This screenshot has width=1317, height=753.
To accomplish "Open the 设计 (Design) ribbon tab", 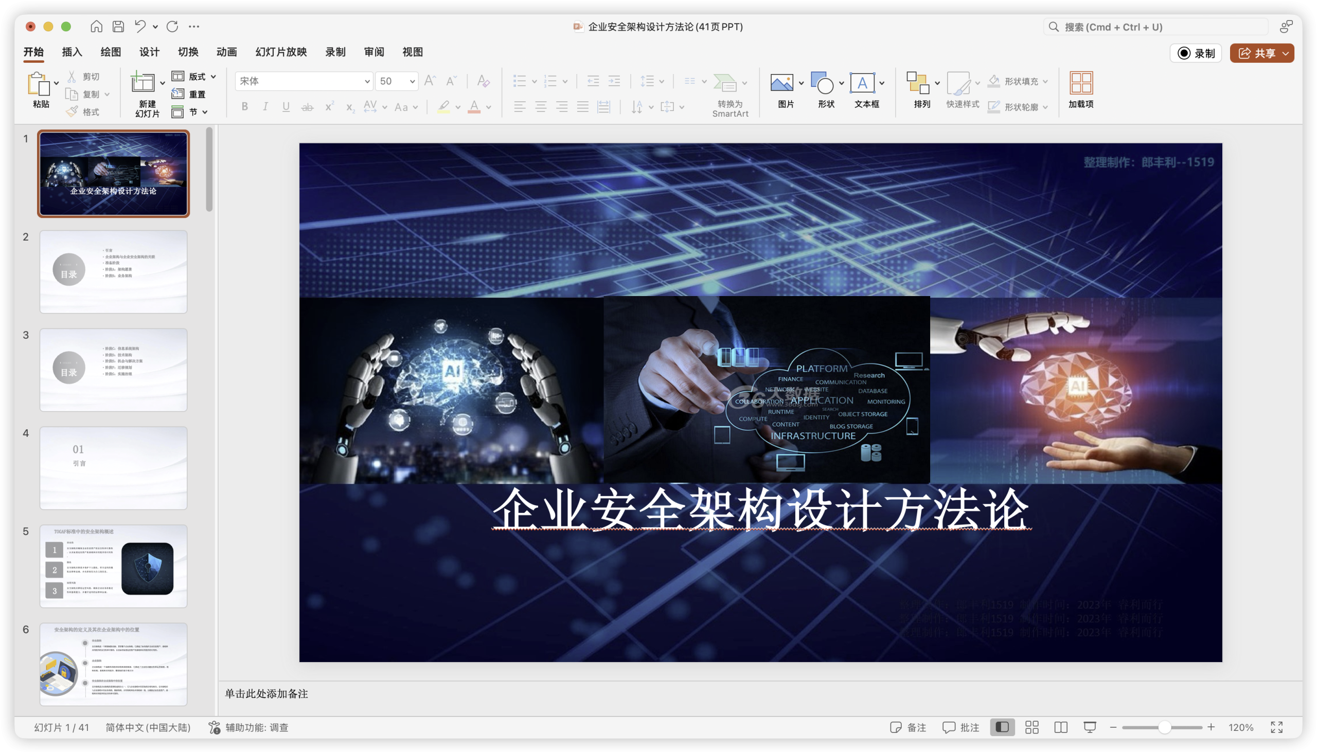I will point(149,52).
